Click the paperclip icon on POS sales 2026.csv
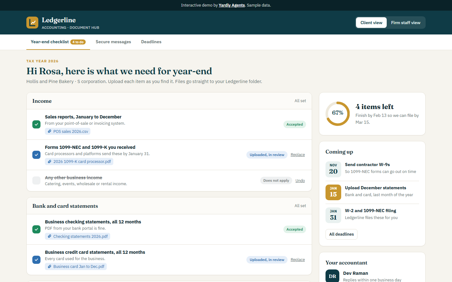The height and width of the screenshot is (282, 452). (49, 131)
